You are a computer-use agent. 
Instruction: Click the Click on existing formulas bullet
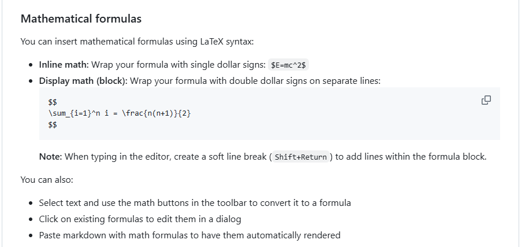coord(140,219)
